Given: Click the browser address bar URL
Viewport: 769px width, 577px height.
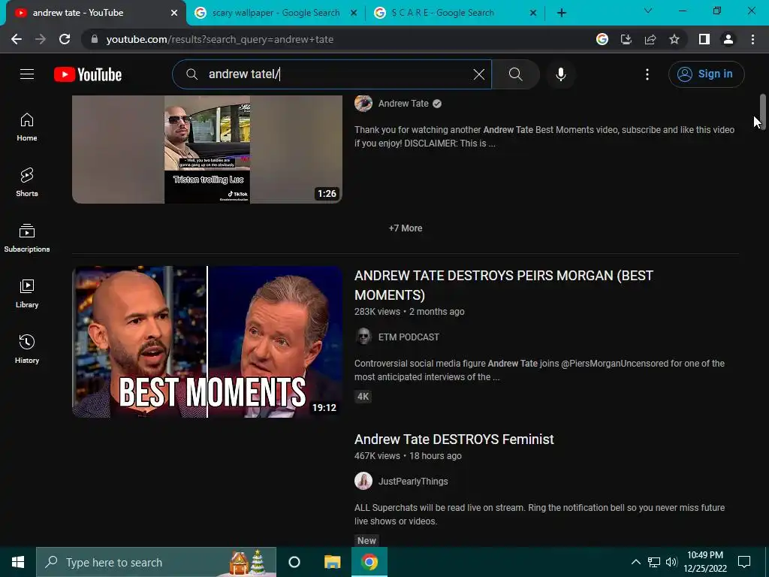Looking at the screenshot, I should (220, 39).
